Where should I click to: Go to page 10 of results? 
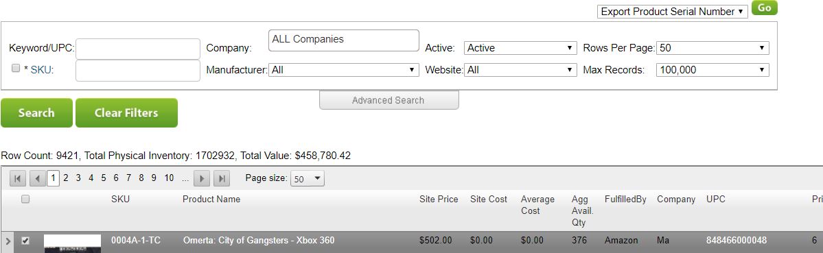click(169, 178)
